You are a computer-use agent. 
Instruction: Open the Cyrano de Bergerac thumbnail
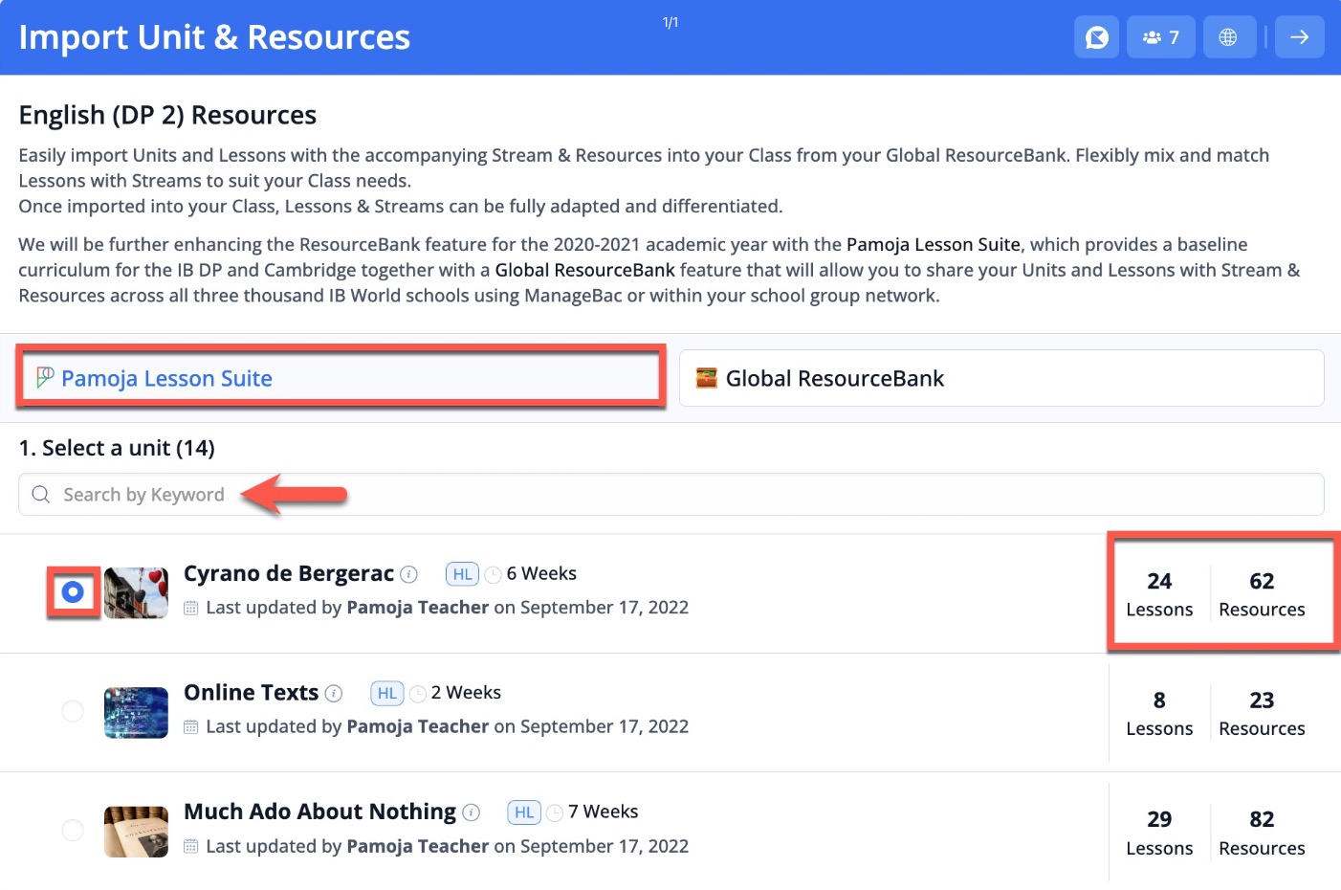click(x=136, y=593)
